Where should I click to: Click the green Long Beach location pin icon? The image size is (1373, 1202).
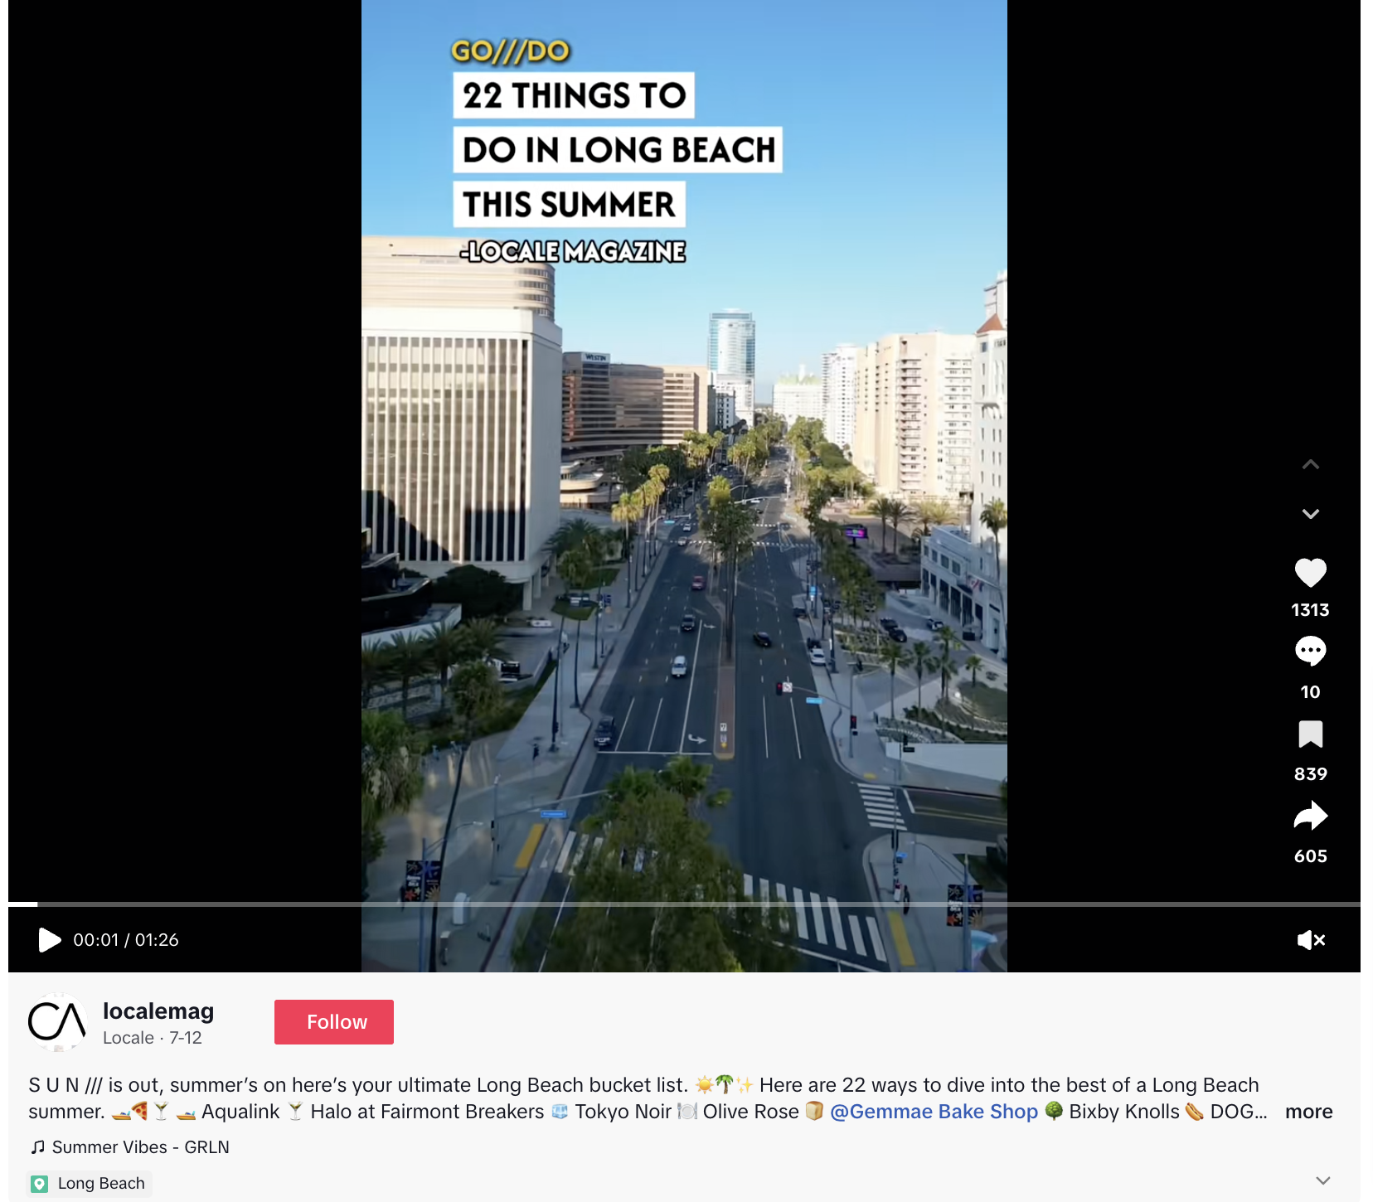[39, 1184]
